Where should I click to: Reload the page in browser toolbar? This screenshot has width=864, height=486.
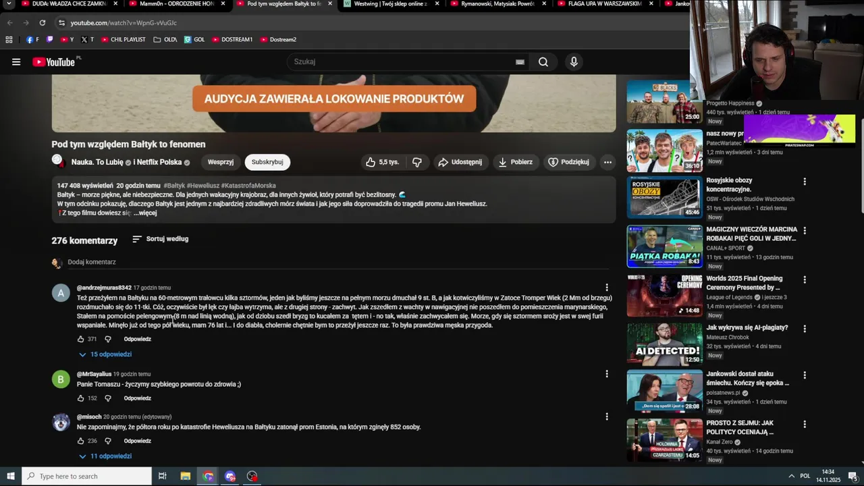pyautogui.click(x=42, y=23)
